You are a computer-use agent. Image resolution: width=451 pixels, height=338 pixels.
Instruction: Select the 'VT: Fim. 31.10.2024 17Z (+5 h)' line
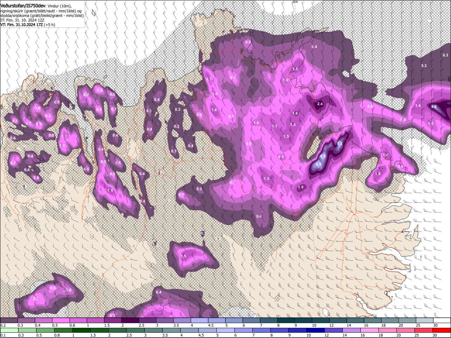pyautogui.click(x=27, y=25)
